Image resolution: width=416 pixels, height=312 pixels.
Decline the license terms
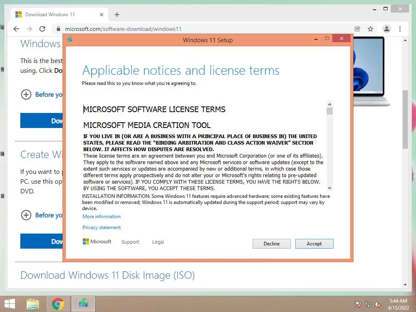(x=271, y=244)
